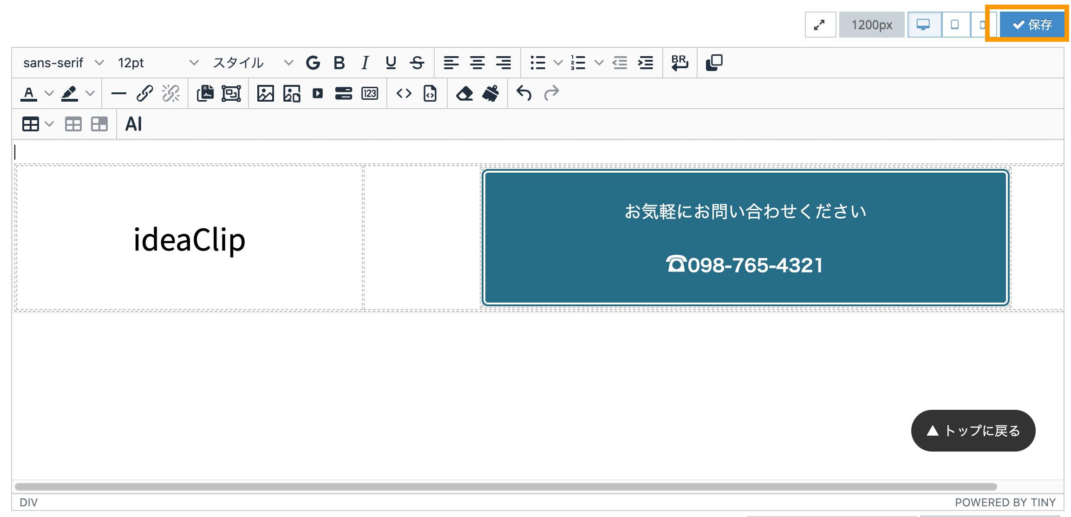This screenshot has width=1071, height=517.
Task: Switch to desktop preview mode
Action: [923, 25]
